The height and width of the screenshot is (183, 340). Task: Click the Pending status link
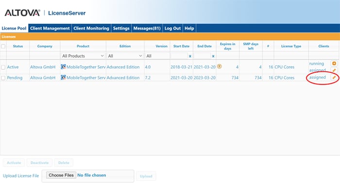tap(15, 78)
